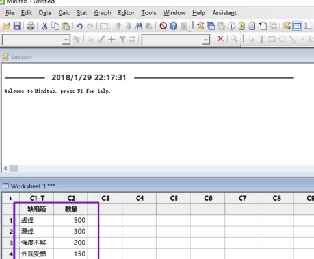This screenshot has width=314, height=259.
Task: Open Help with the blue question mark
Action: pos(174,26)
